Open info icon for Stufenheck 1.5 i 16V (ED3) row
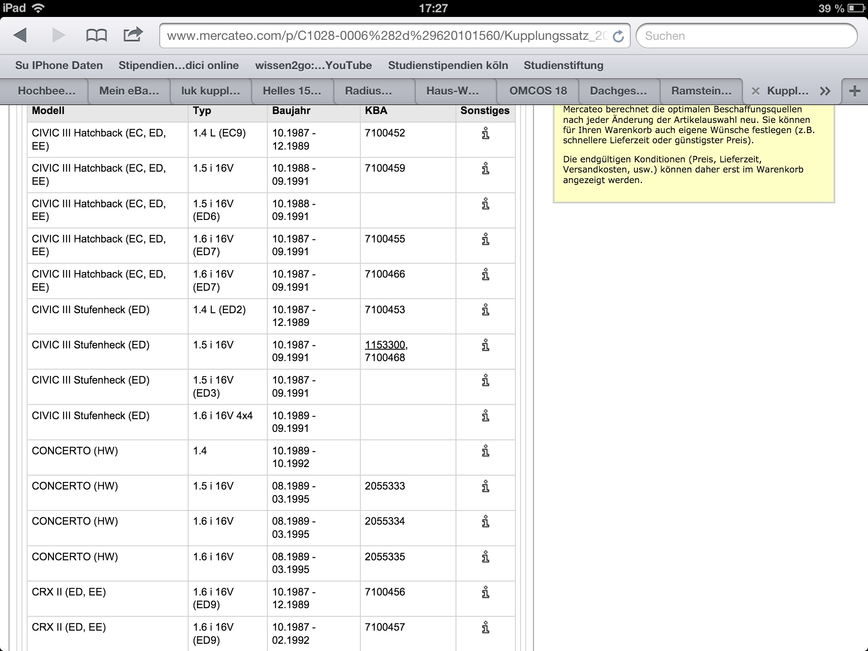Screen dimensions: 868x651 (485, 381)
